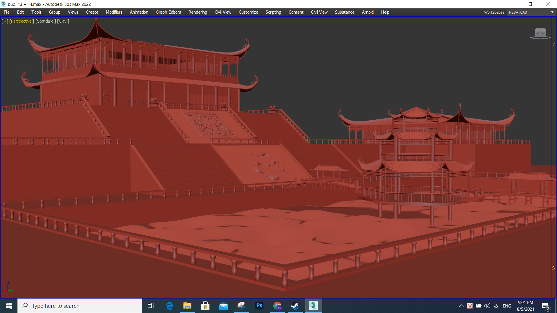Open the notification center icon
The height and width of the screenshot is (313, 557).
point(545,306)
